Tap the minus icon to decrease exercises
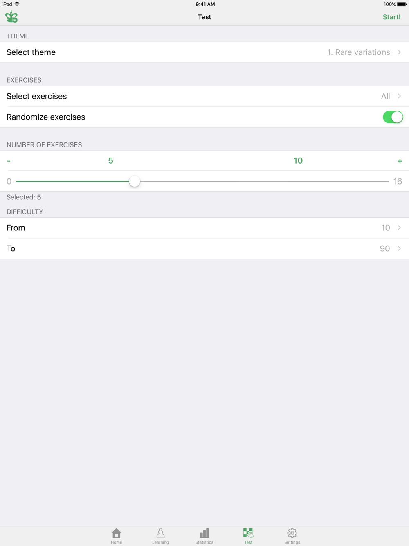 tap(9, 161)
